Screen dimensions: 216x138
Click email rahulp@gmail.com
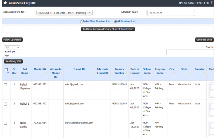pyautogui.click(x=75, y=104)
